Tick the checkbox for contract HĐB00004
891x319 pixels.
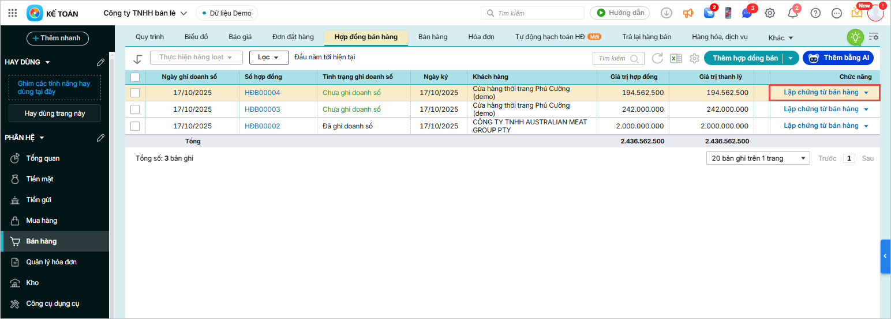click(135, 93)
